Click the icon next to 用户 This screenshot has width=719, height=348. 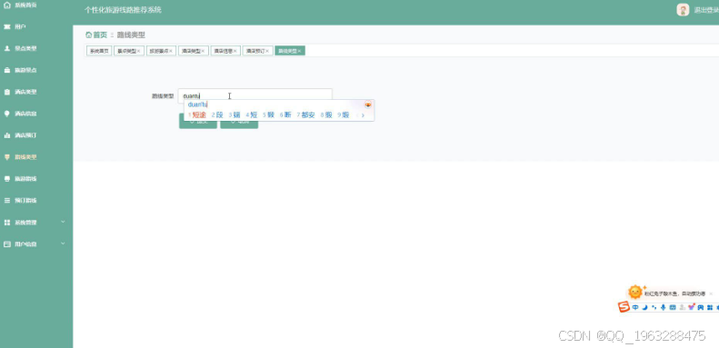(7, 27)
